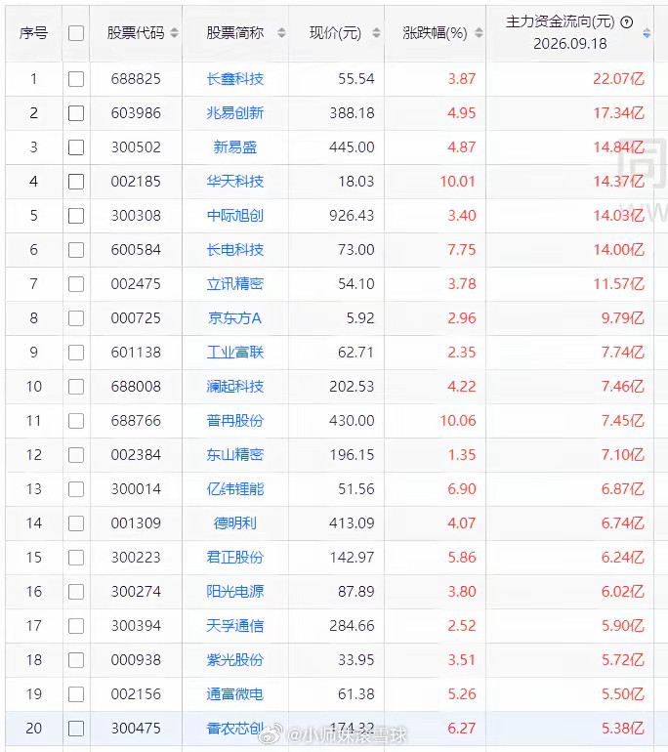The width and height of the screenshot is (668, 752).
Task: Check the box for 300014 亿纬锂能
Action: (76, 489)
